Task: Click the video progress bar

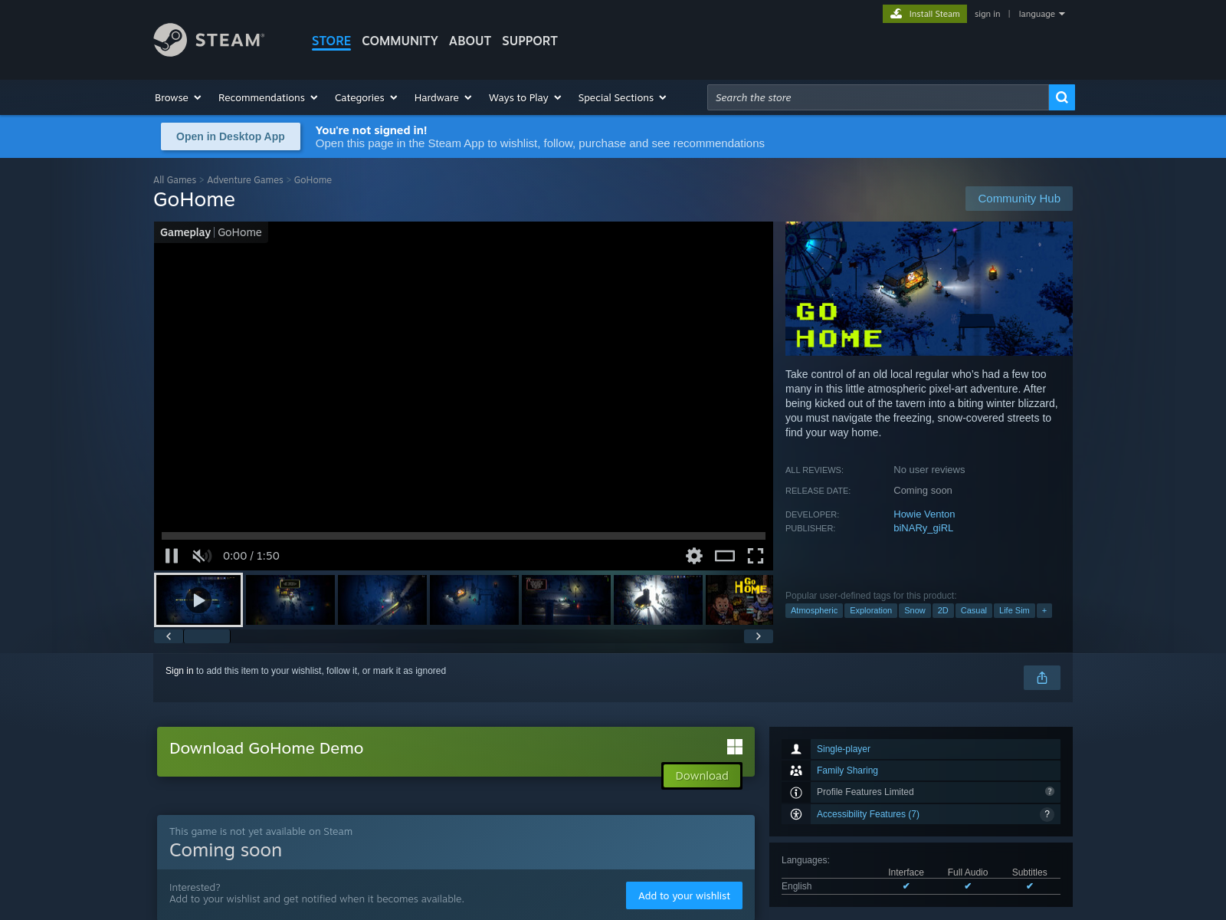Action: [463, 536]
